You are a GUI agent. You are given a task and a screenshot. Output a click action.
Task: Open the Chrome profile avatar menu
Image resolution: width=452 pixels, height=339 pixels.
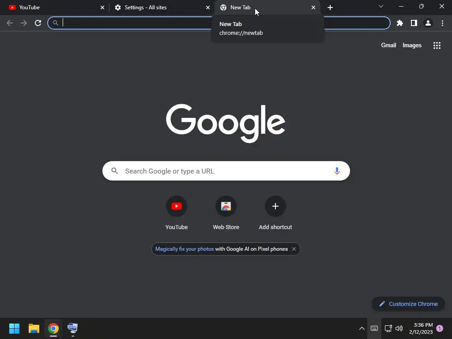(428, 23)
